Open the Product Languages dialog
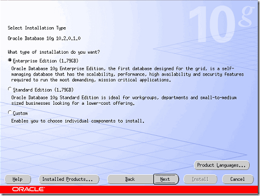This screenshot has height=196, width=260. tap(221, 165)
